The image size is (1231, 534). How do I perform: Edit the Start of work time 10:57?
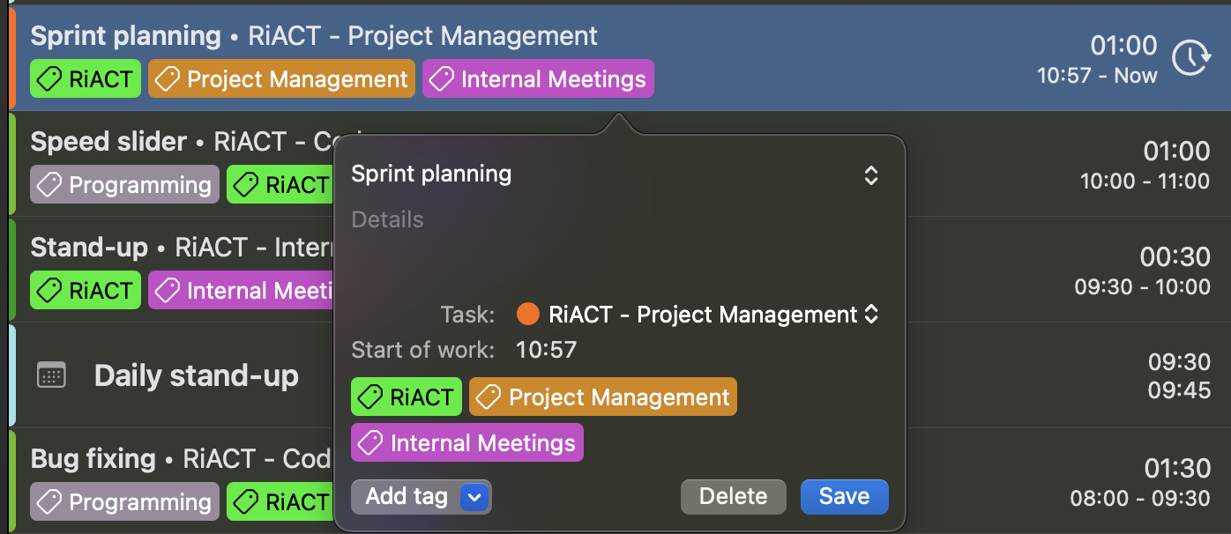coord(546,350)
